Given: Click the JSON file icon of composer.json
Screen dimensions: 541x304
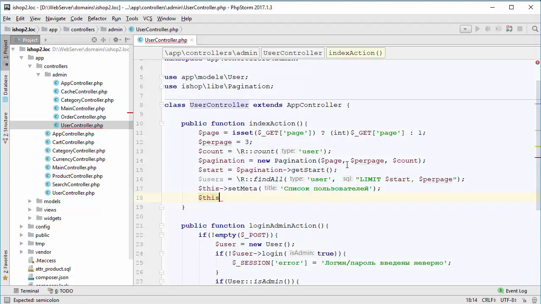Looking at the screenshot, I should click(31, 277).
